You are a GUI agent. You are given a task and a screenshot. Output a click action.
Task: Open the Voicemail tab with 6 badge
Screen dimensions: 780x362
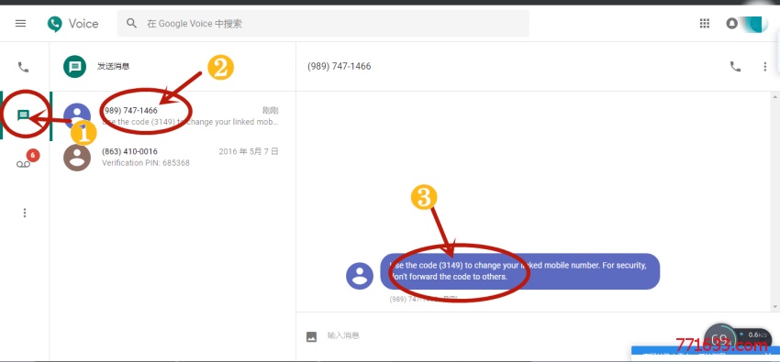pyautogui.click(x=23, y=164)
